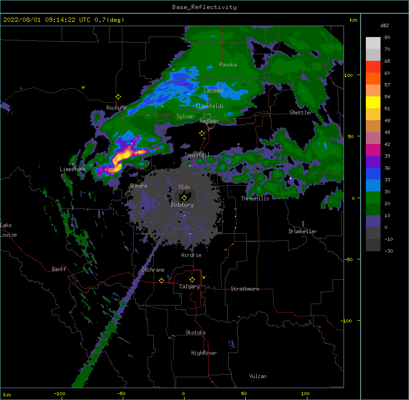Image resolution: width=409 pixels, height=400 pixels.
Task: Select the Sylvan town label
Action: [185, 116]
